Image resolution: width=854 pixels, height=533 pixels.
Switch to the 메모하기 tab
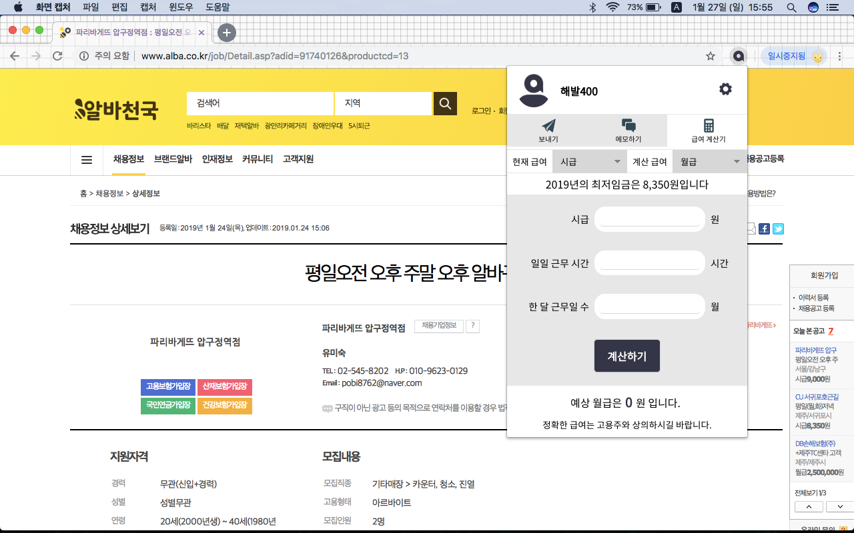point(628,131)
